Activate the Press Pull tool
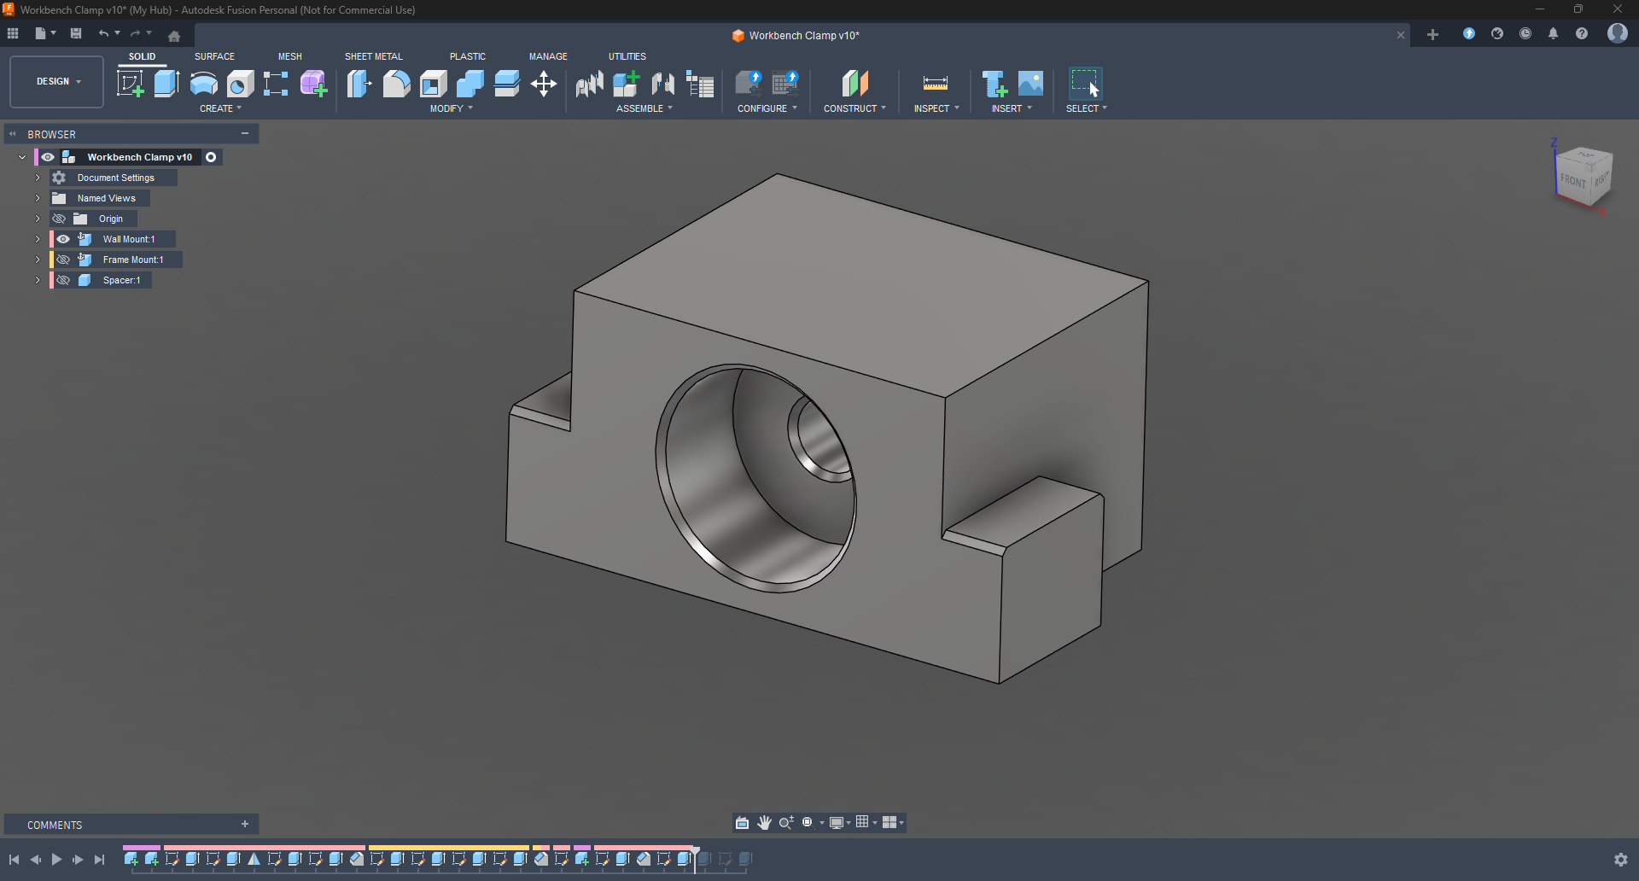Screen dimensions: 1639x881 point(359,84)
